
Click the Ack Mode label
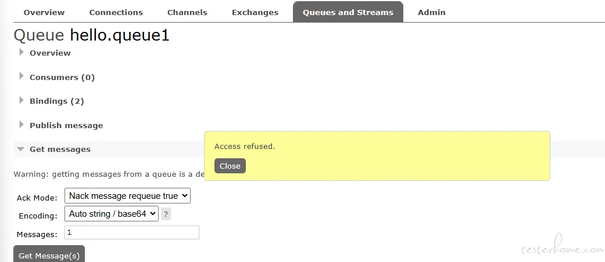(37, 198)
